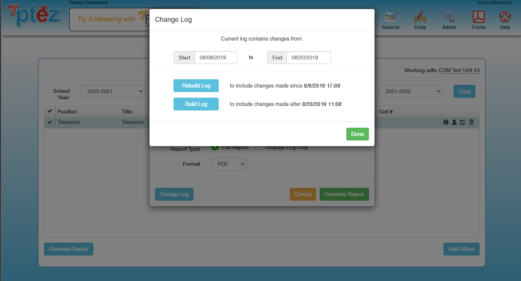Viewport: 521px width, 281px height.
Task: Click the Start date field
Action: 216,57
